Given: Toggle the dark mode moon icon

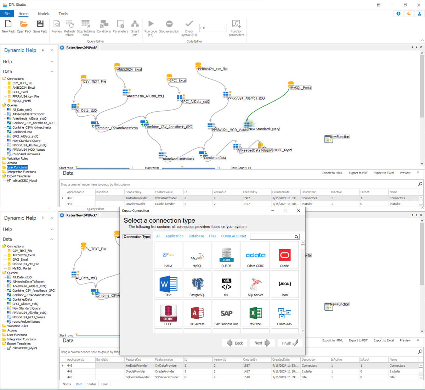Looking at the screenshot, I should pos(409,14).
